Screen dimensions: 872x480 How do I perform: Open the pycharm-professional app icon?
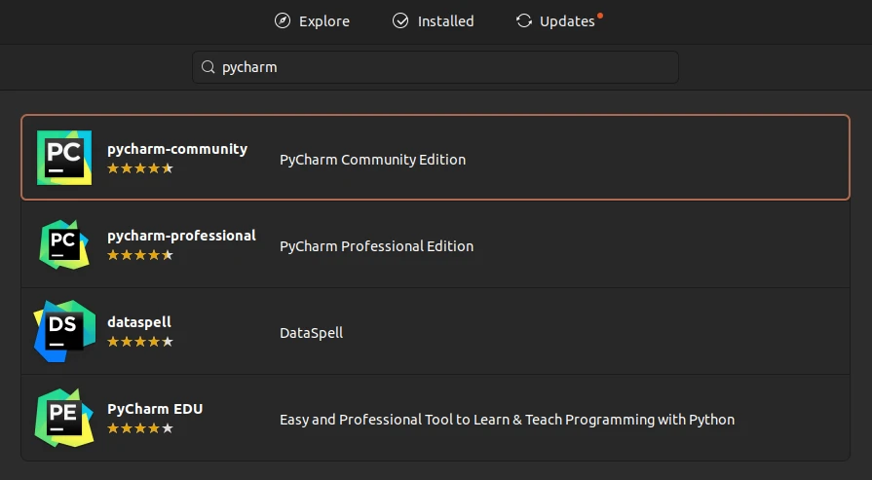64,244
